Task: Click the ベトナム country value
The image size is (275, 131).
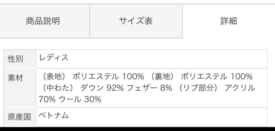Action: [x=54, y=116]
